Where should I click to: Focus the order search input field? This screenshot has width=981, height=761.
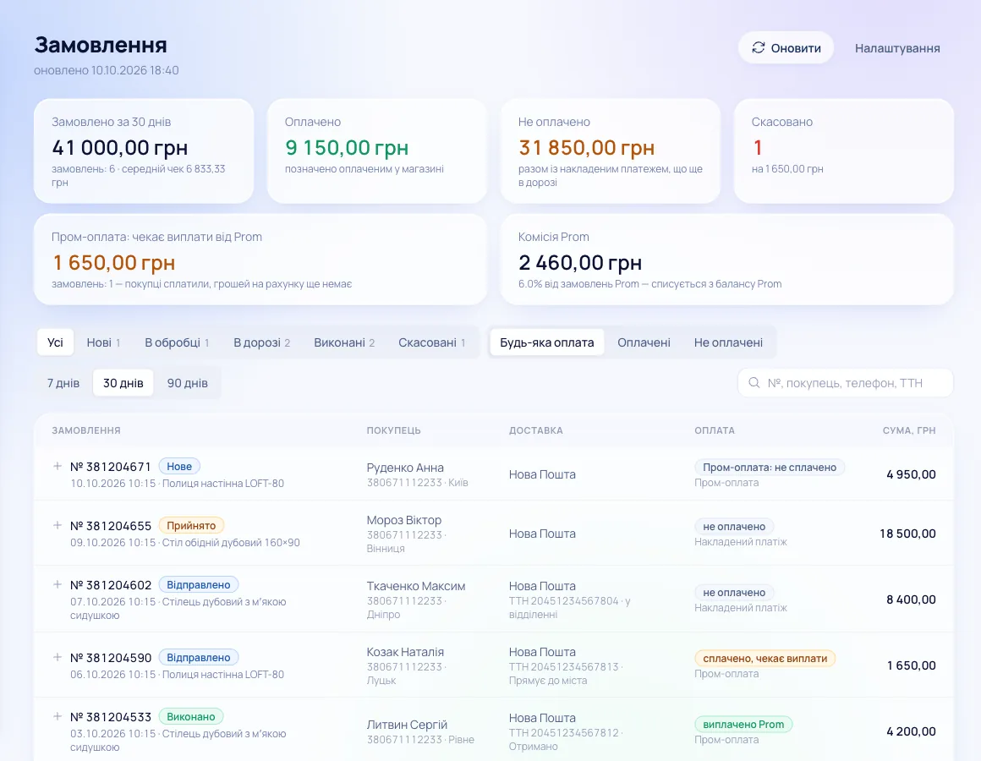point(845,383)
